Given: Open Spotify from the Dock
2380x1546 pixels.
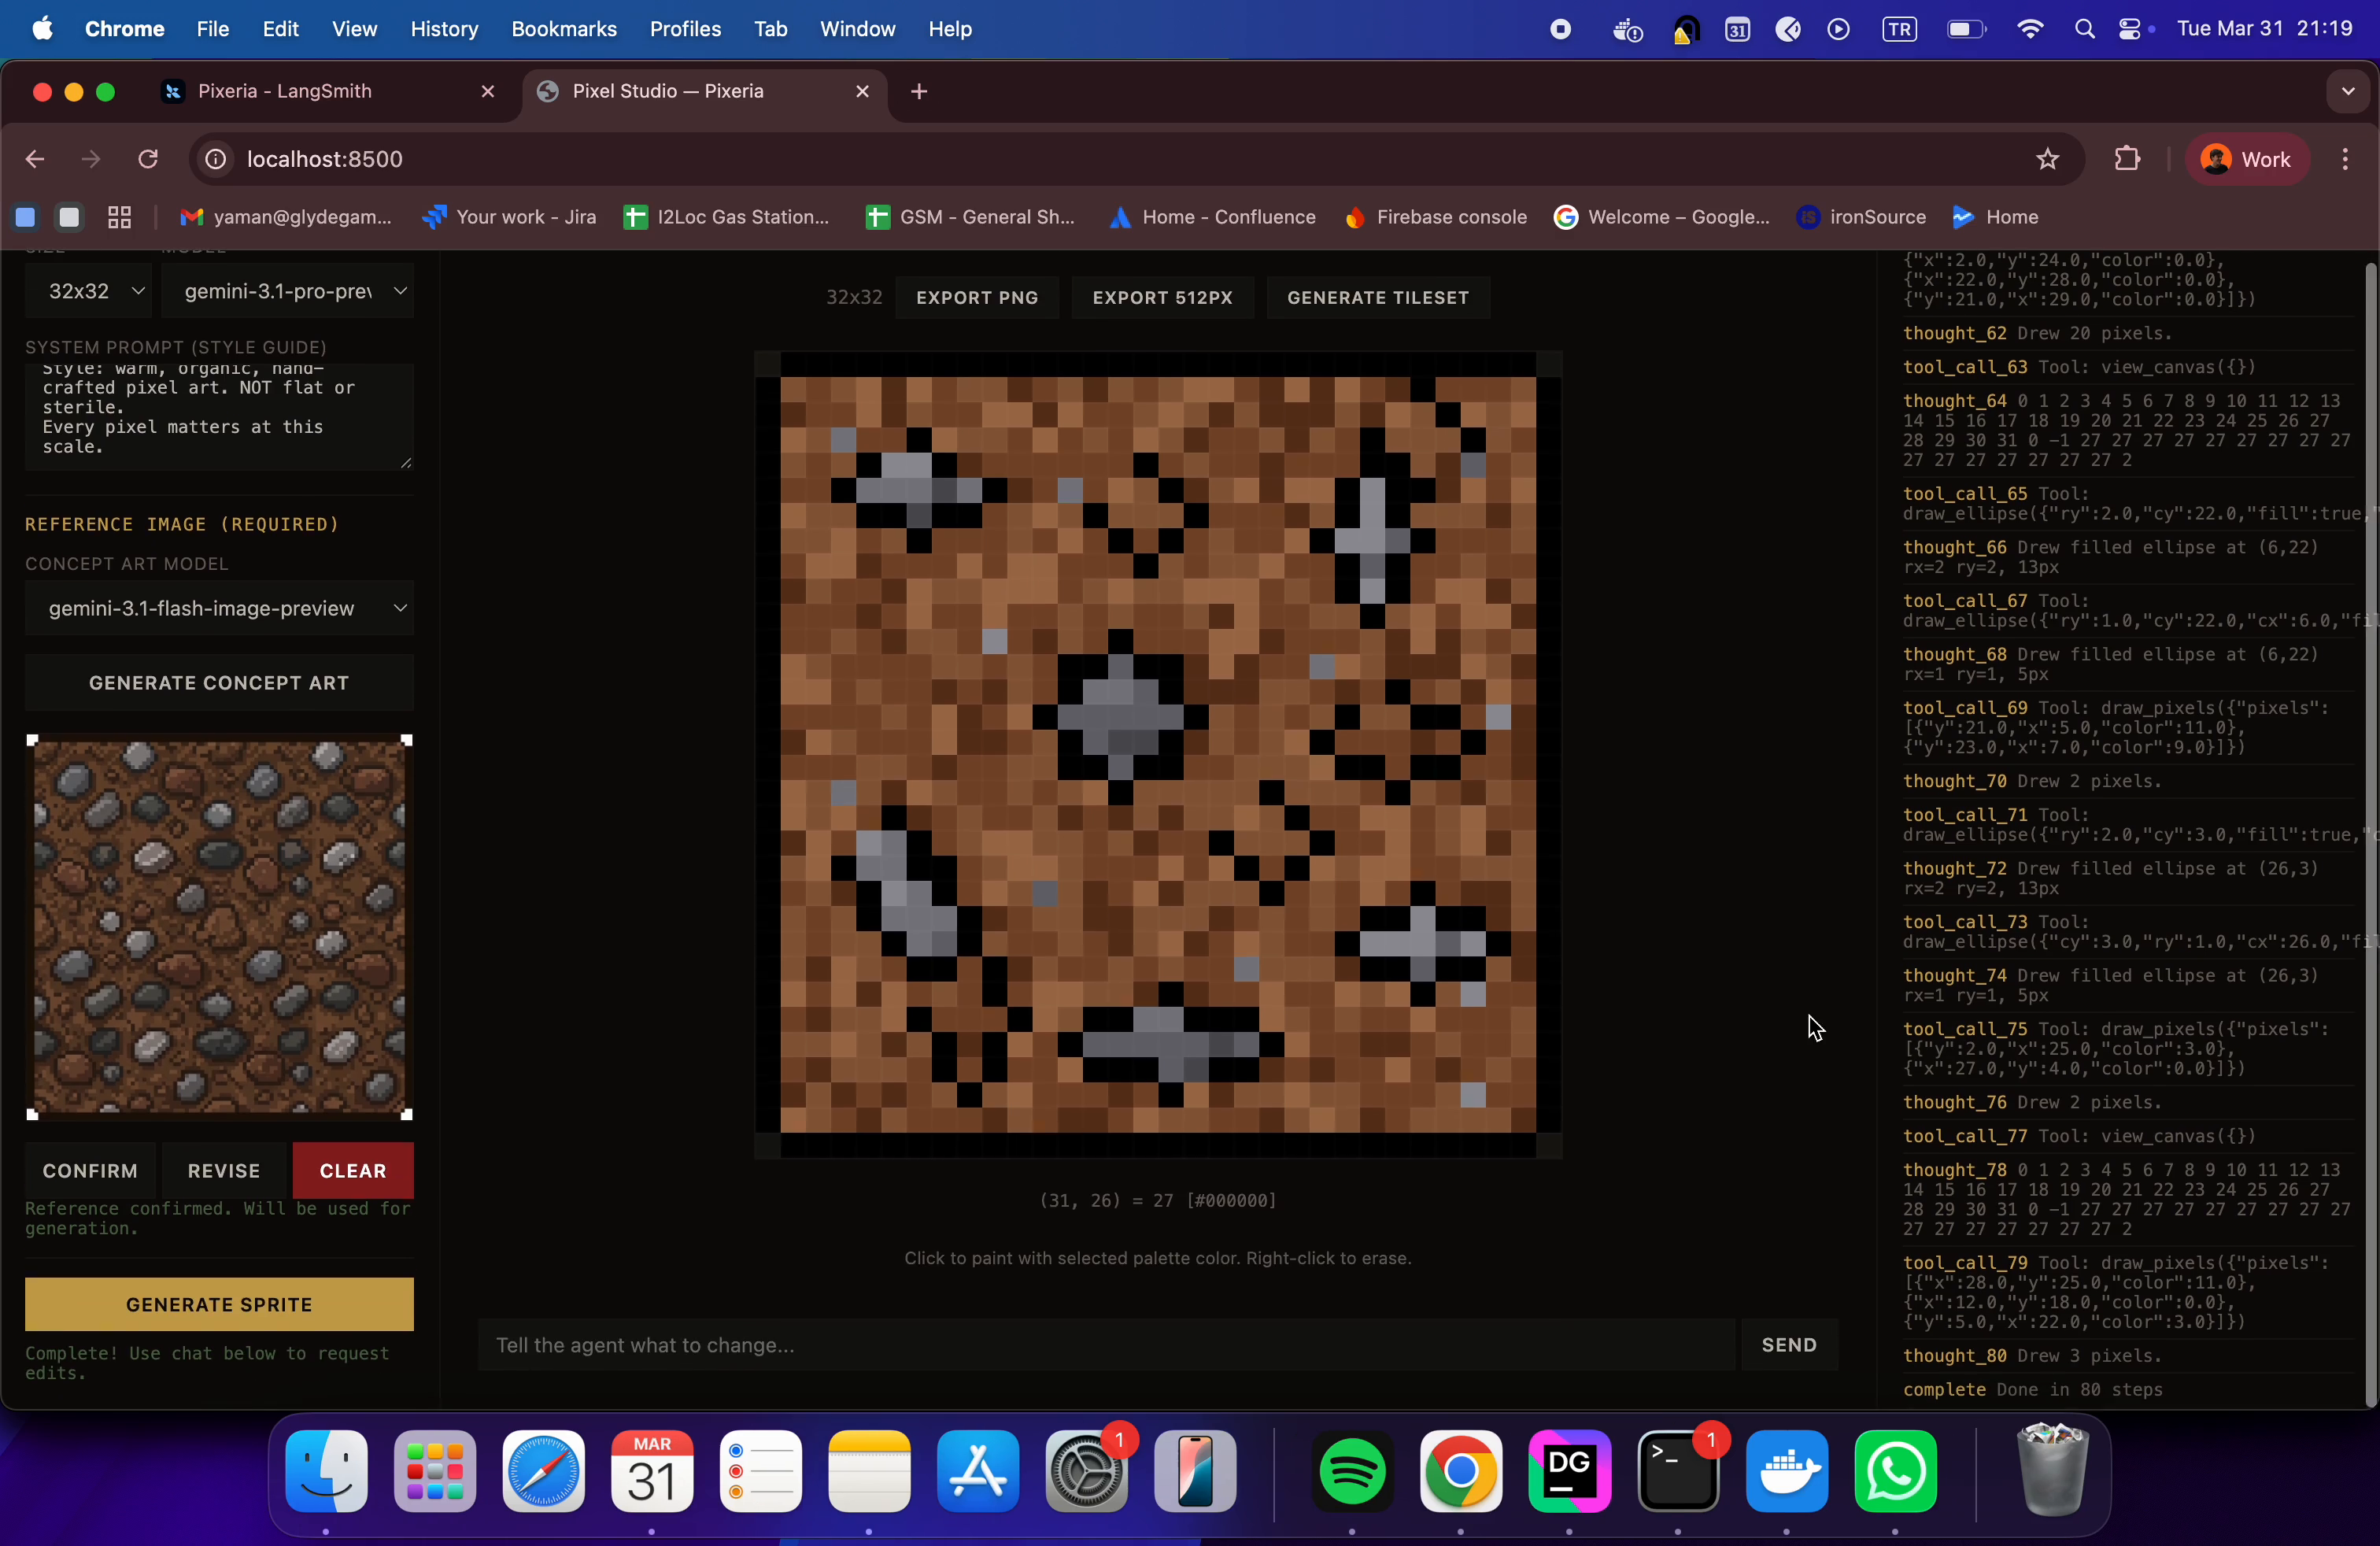Looking at the screenshot, I should pyautogui.click(x=1352, y=1472).
